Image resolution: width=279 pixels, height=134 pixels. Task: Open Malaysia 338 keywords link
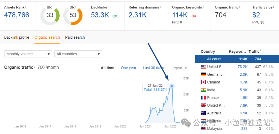point(244,128)
